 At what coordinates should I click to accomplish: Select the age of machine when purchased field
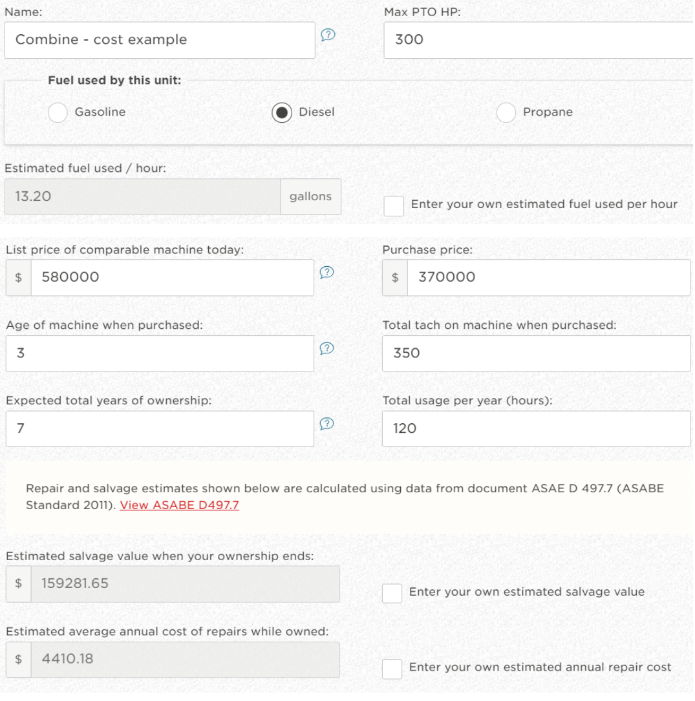click(x=160, y=353)
